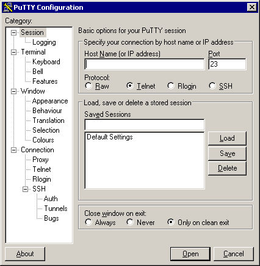260x266 pixels.
Task: Go to the Colours settings panel
Action: [x=43, y=140]
